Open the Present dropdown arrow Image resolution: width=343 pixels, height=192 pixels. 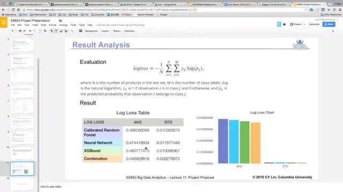click(x=304, y=25)
